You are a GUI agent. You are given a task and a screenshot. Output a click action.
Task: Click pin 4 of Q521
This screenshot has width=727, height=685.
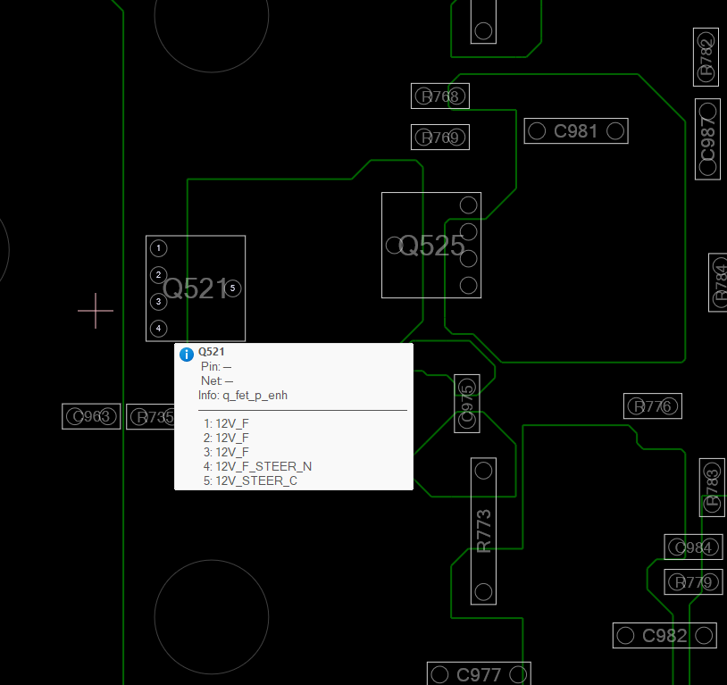click(158, 329)
